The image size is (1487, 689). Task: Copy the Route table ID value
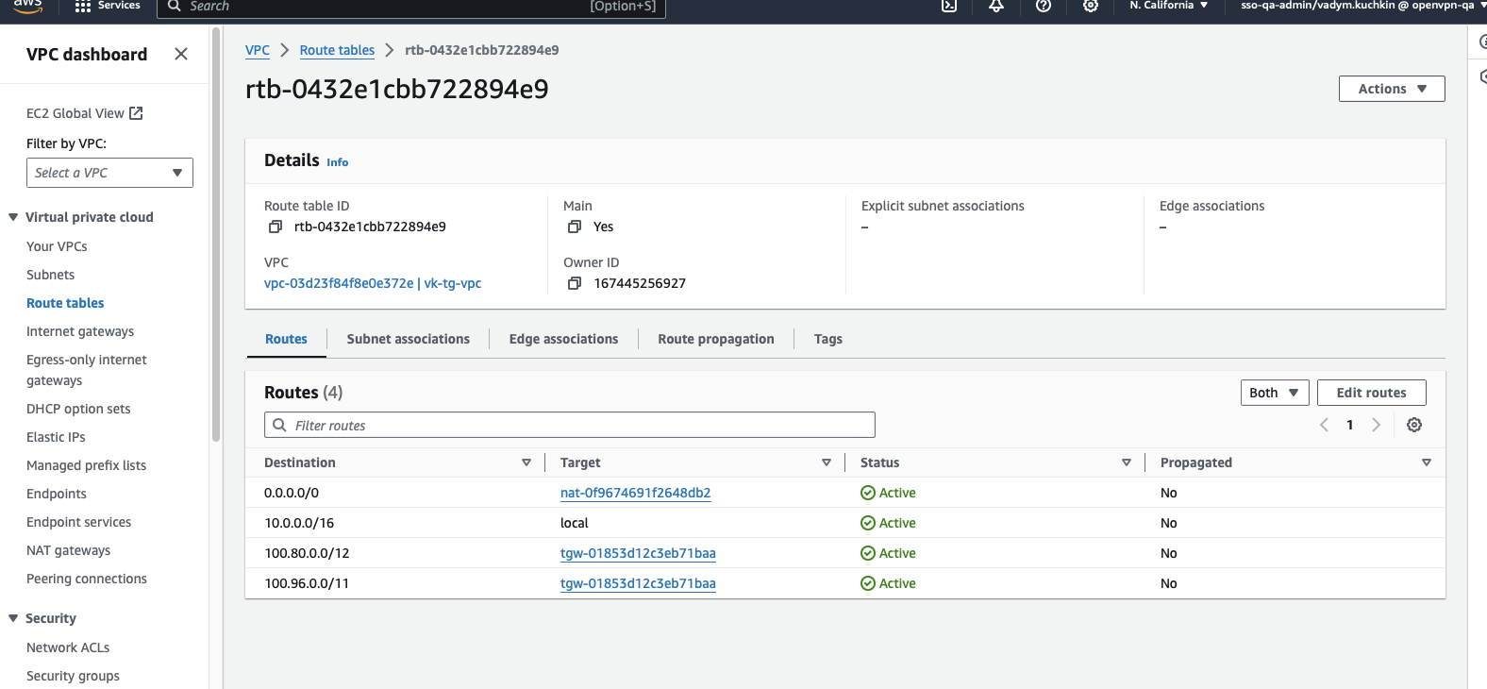276,227
